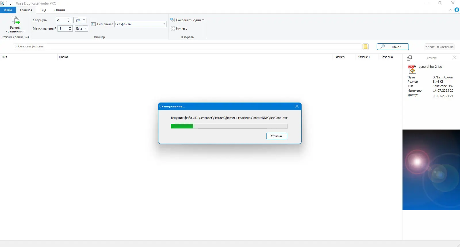Close the Preview panel
This screenshot has height=247, width=460.
(455, 57)
